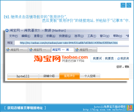
Task: Click the Maxthon logo in the title bar
Action: 7,30
